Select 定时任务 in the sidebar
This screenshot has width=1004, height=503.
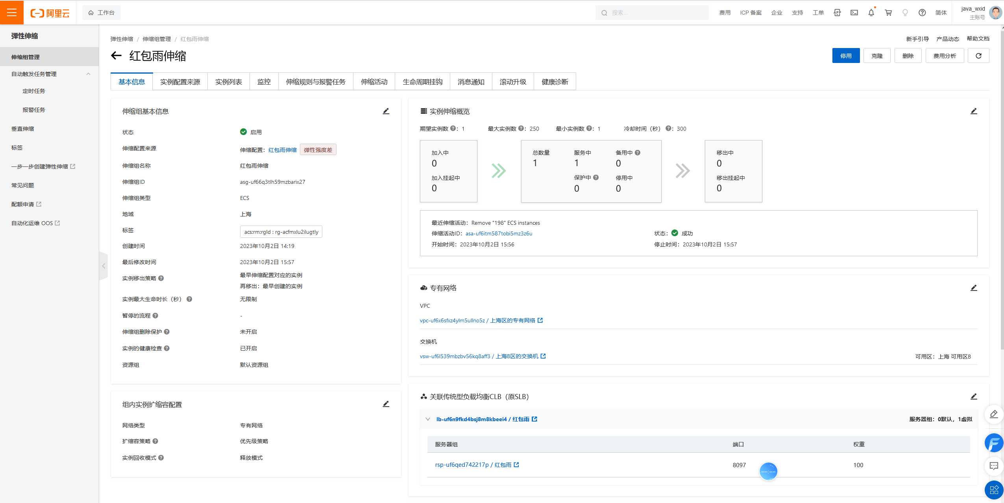pyautogui.click(x=34, y=91)
